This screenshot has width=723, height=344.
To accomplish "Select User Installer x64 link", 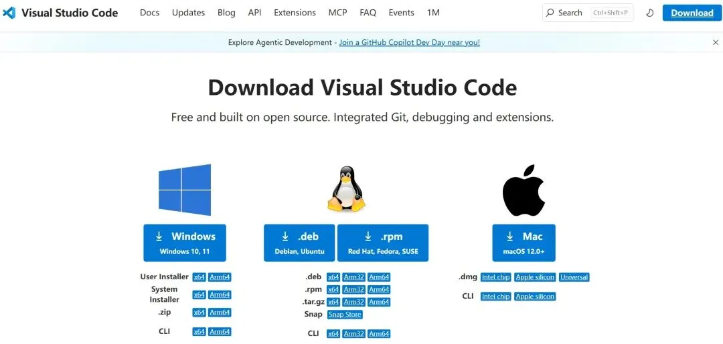I will point(199,277).
